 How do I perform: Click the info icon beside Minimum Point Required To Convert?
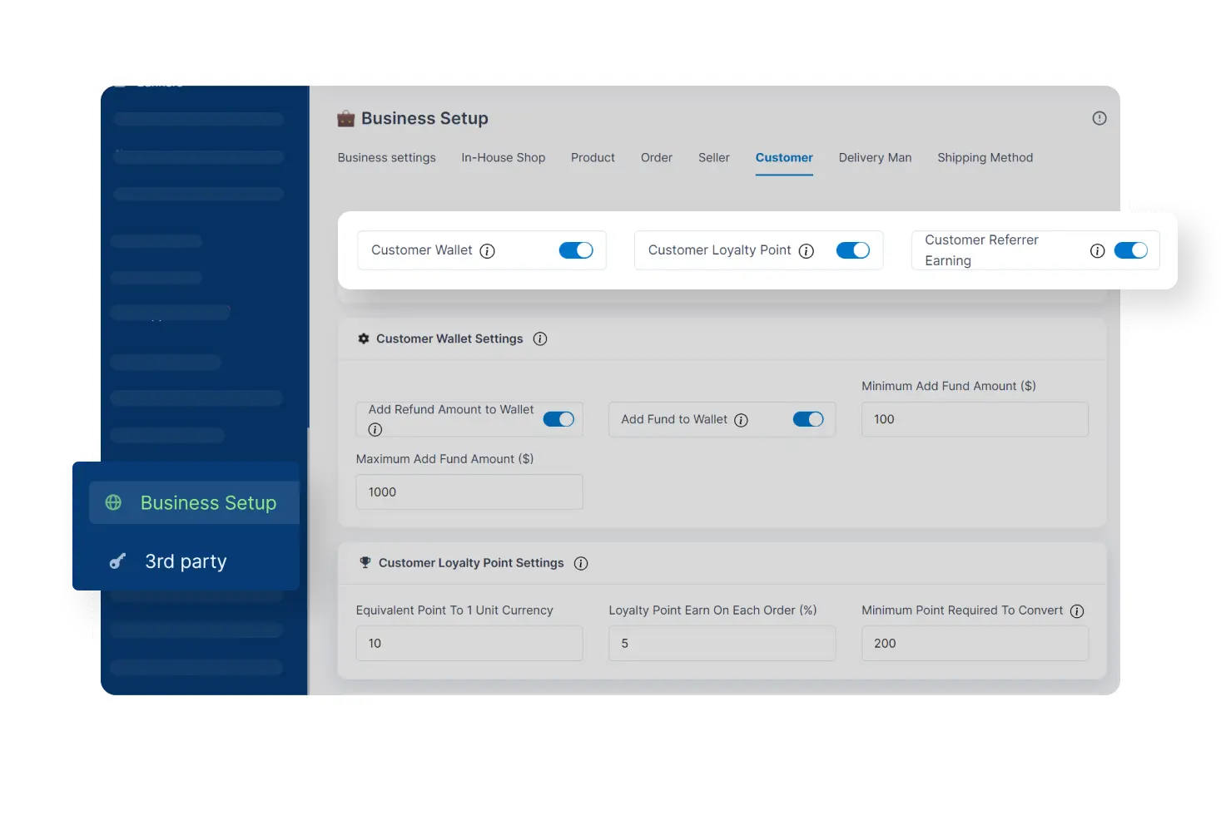point(1077,610)
